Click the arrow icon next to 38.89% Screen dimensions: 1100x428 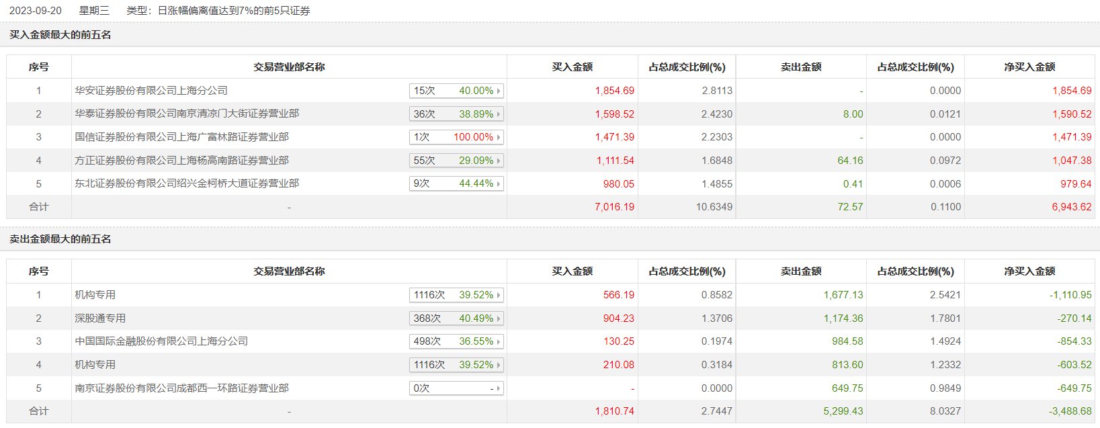click(x=499, y=114)
